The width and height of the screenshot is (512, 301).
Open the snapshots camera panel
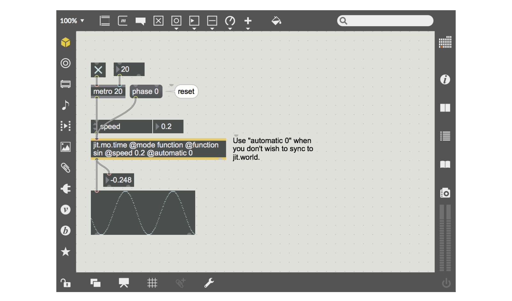[445, 193]
